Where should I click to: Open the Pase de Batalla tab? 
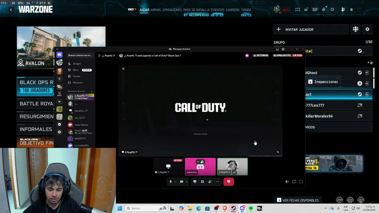click(x=196, y=10)
